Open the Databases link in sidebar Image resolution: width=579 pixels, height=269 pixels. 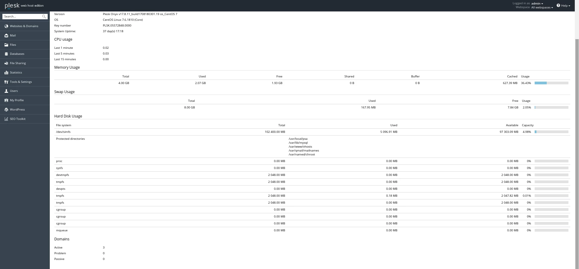(x=17, y=54)
